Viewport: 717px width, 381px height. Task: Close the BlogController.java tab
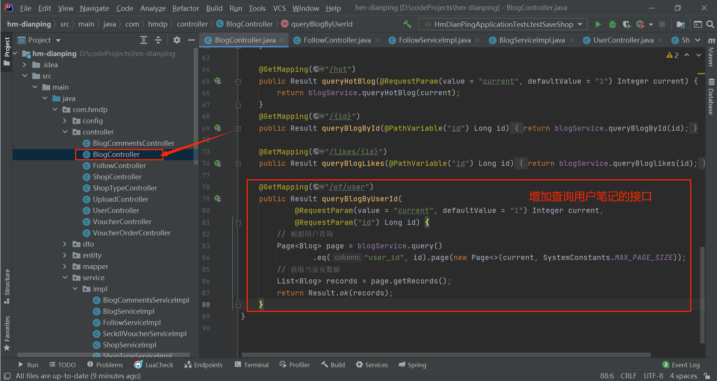point(282,40)
